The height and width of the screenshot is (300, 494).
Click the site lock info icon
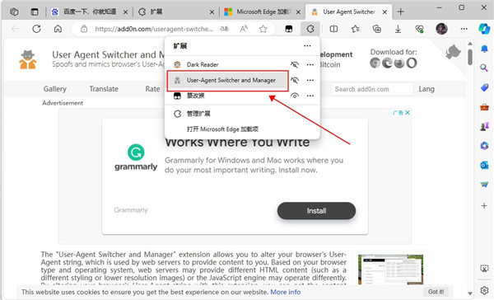84,29
